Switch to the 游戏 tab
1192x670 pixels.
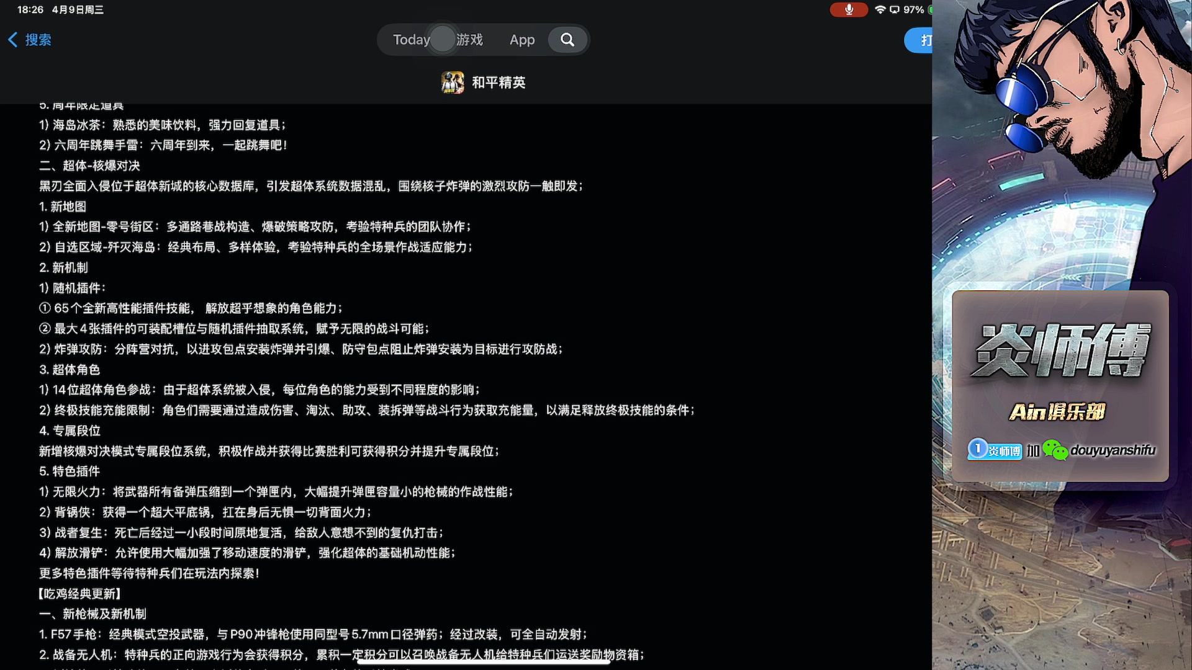pos(469,40)
